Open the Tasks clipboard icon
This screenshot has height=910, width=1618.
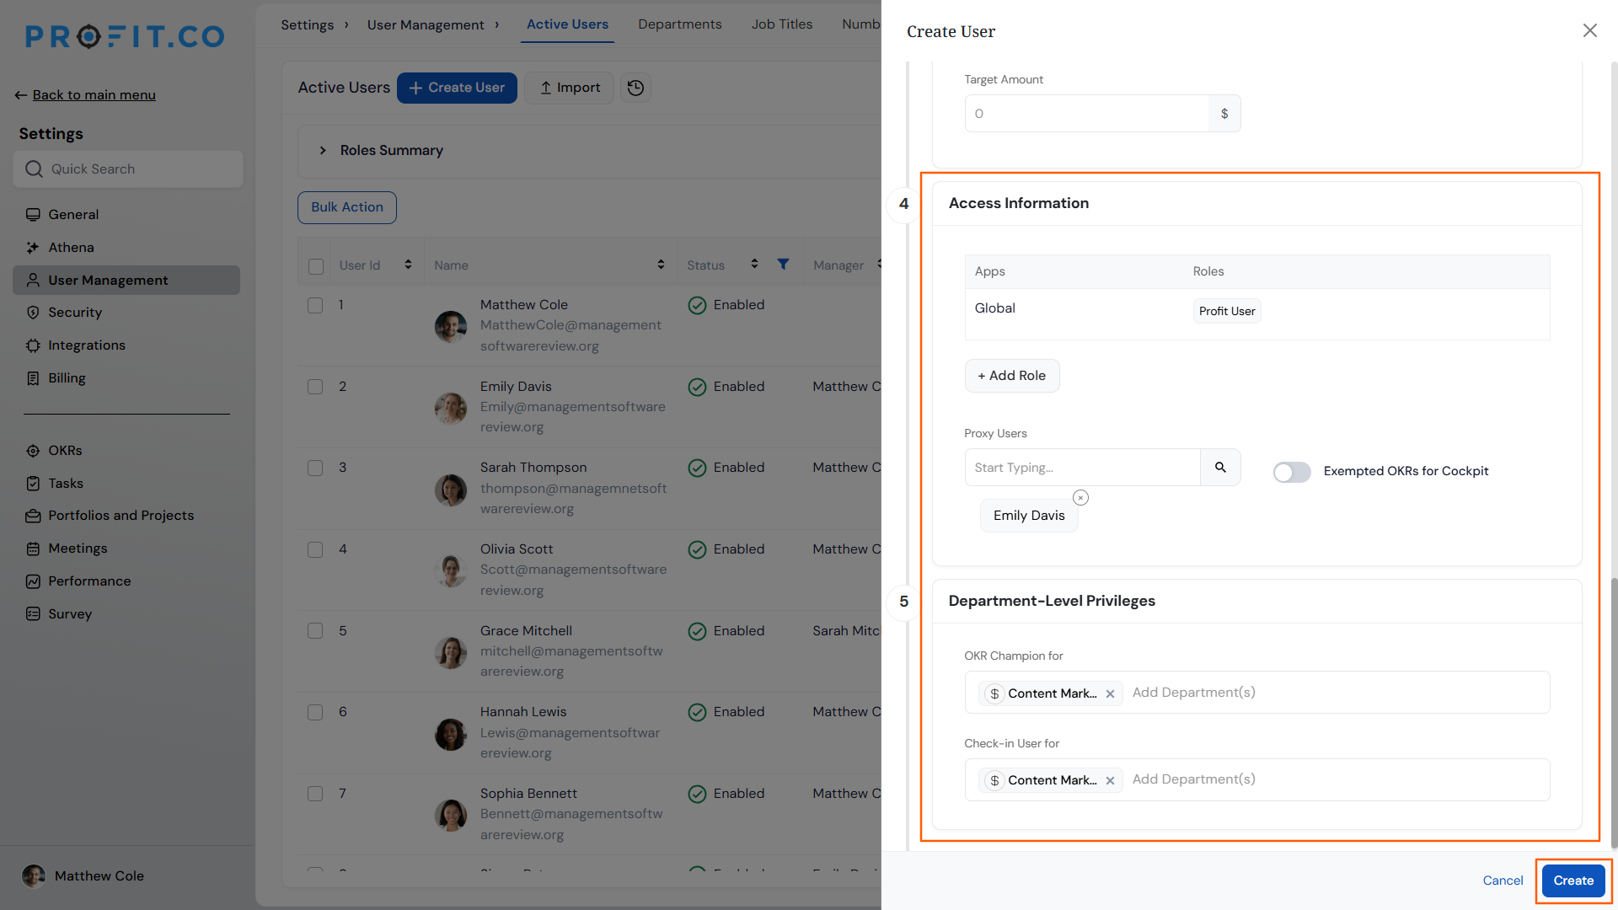pyautogui.click(x=33, y=484)
